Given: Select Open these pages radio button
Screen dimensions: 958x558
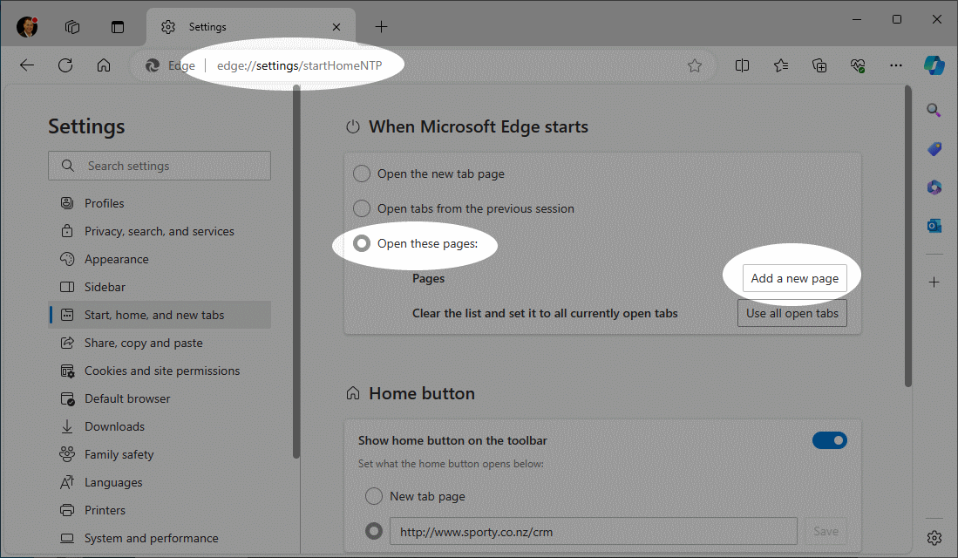Looking at the screenshot, I should click(362, 243).
